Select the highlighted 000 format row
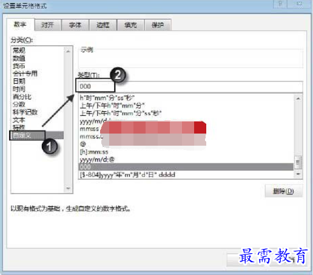 [x=186, y=167]
